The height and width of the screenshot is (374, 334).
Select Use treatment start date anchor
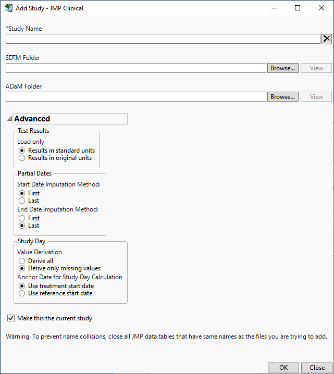(x=22, y=286)
